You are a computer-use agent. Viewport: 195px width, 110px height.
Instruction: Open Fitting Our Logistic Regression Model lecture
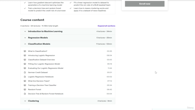pyautogui.click(x=44, y=64)
